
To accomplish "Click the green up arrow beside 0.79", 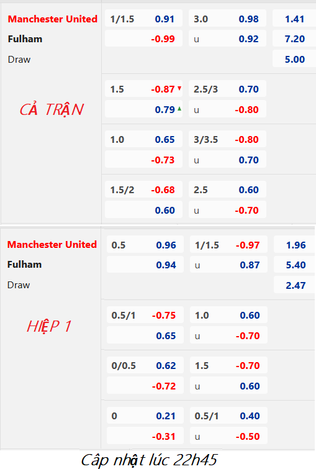I will [x=179, y=109].
